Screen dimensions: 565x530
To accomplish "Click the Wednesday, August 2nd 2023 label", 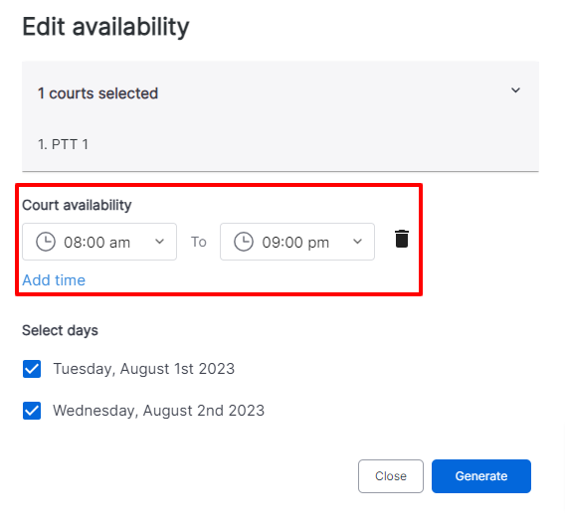I will 158,411.
